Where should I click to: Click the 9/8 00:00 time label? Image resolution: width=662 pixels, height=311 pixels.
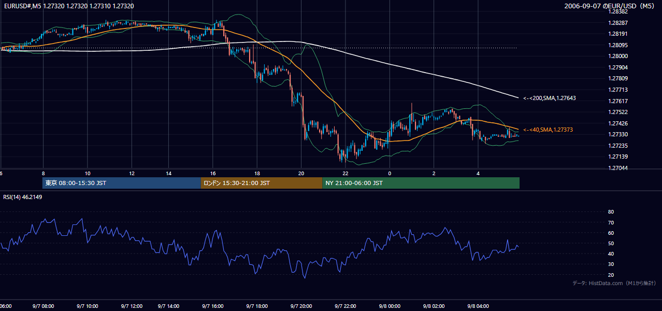click(x=390, y=306)
